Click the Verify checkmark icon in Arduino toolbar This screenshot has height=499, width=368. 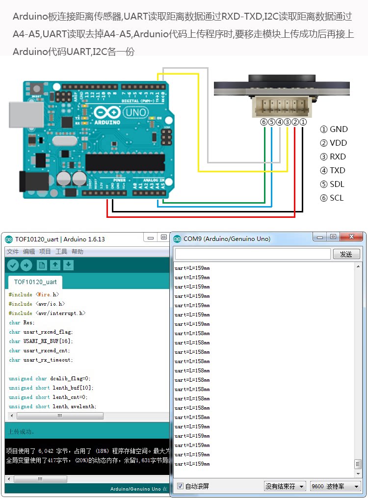tap(13, 265)
